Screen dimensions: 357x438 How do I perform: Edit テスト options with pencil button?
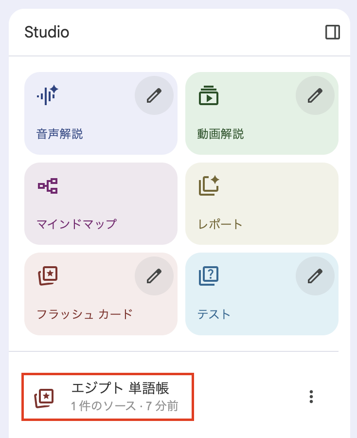tap(315, 276)
